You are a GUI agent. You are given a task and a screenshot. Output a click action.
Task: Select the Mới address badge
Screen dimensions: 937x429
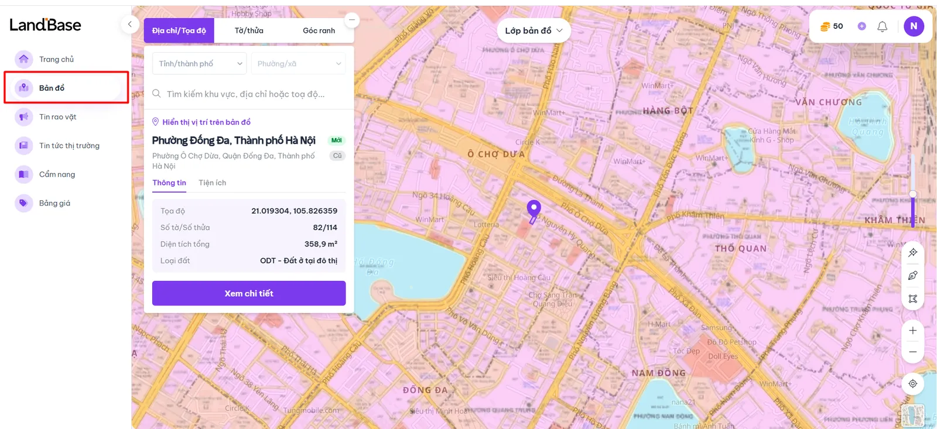[336, 140]
